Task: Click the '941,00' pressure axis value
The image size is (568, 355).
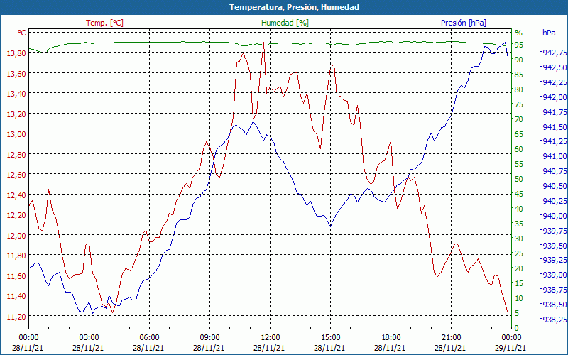Action: (x=555, y=156)
